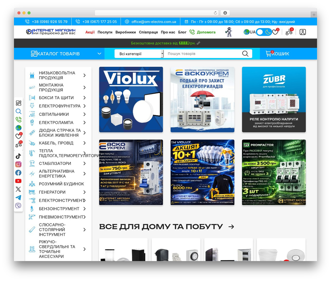Screen dimensions: 331x281
Task: Open user account icon in header
Action: [303, 32]
